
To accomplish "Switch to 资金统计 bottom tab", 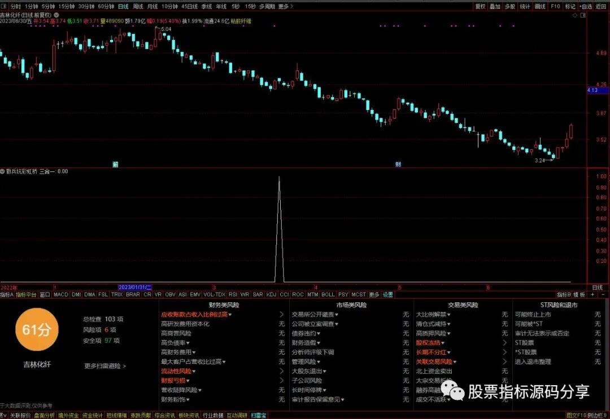I will pyautogui.click(x=92, y=416).
